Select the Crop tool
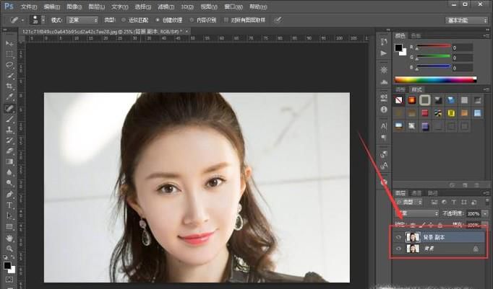Image resolution: width=493 pixels, height=289 pixels. pyautogui.click(x=9, y=86)
